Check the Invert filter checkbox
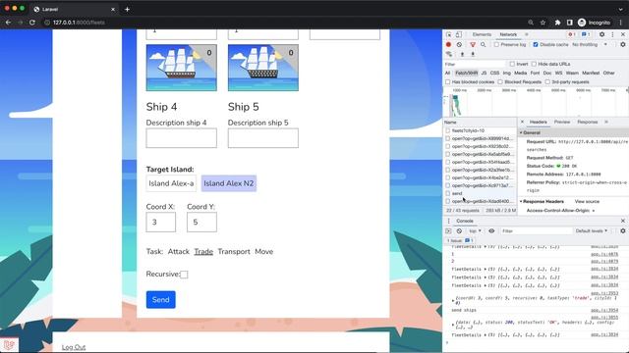The width and height of the screenshot is (629, 353). coord(512,64)
